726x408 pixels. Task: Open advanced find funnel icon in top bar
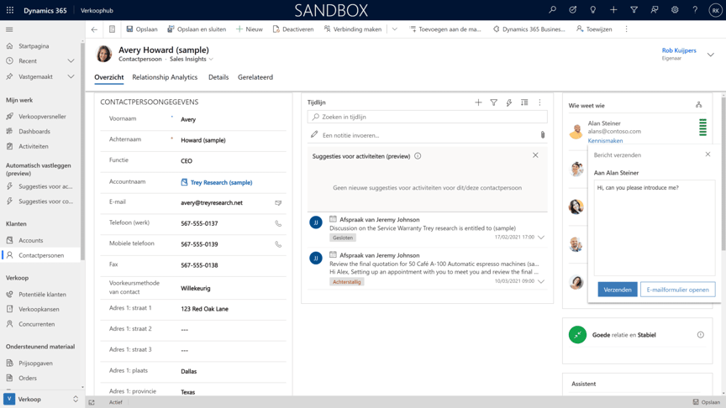pos(634,10)
